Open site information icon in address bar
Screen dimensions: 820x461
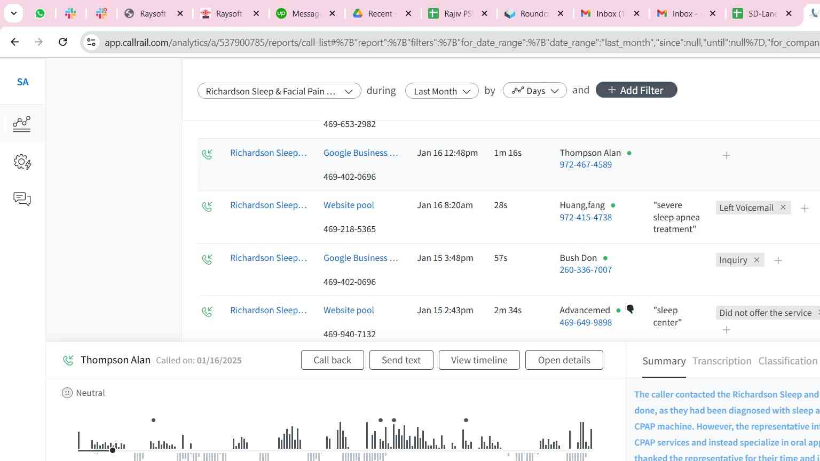[x=91, y=42]
